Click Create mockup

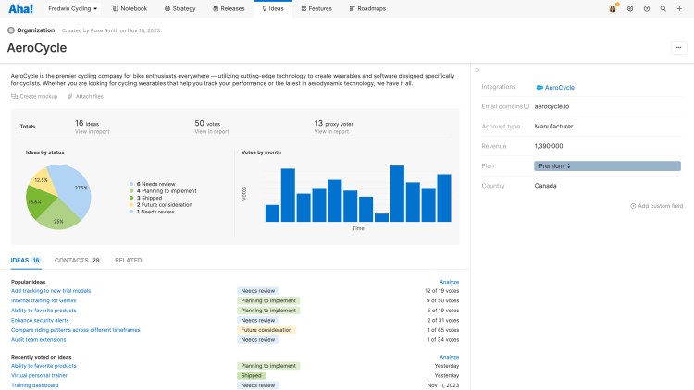[34, 96]
